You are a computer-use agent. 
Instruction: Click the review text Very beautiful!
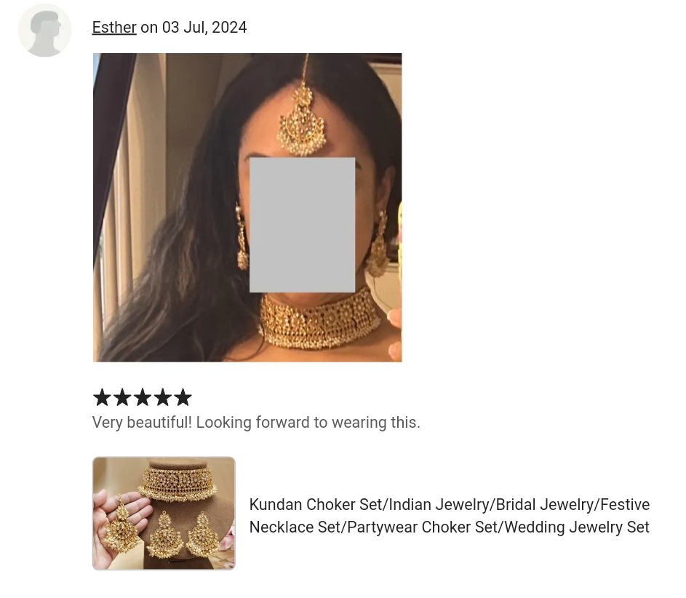pyautogui.click(x=142, y=422)
